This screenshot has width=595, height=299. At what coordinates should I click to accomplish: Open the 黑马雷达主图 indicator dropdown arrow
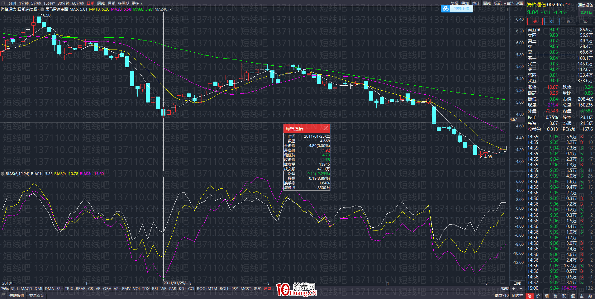click(43, 9)
